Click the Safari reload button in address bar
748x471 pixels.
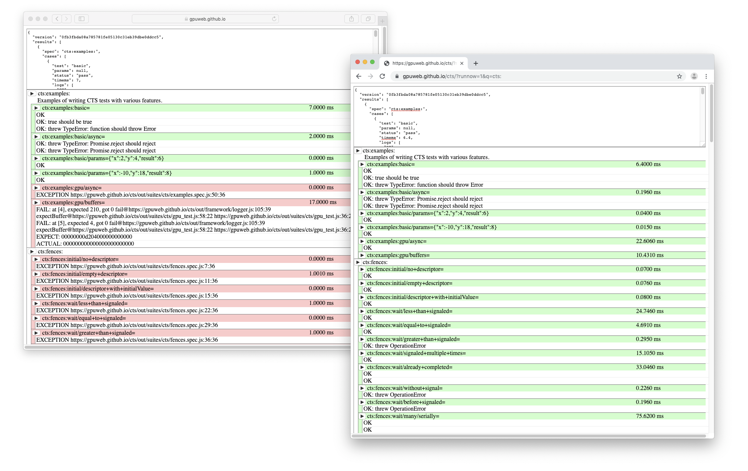(x=273, y=19)
